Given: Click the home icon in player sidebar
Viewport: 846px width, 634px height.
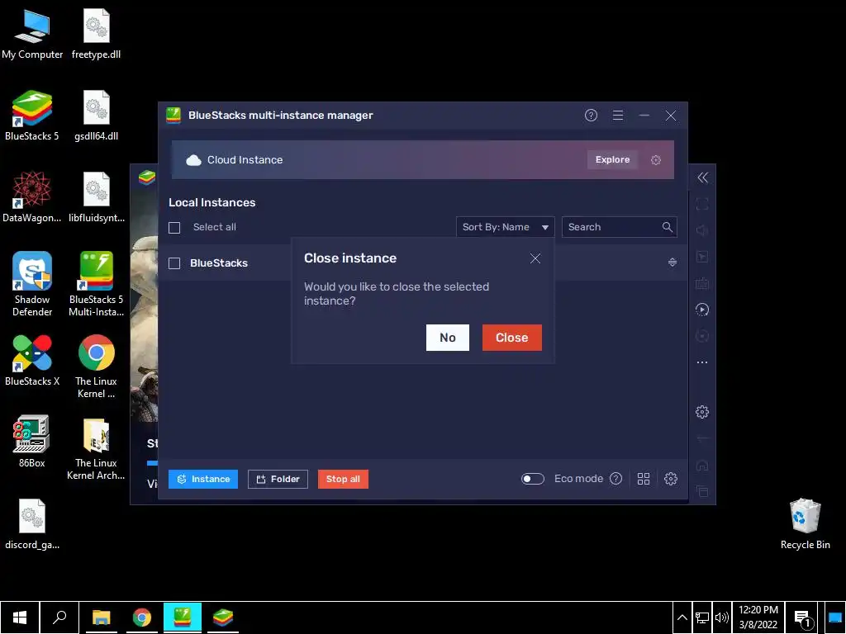Looking at the screenshot, I should (702, 465).
